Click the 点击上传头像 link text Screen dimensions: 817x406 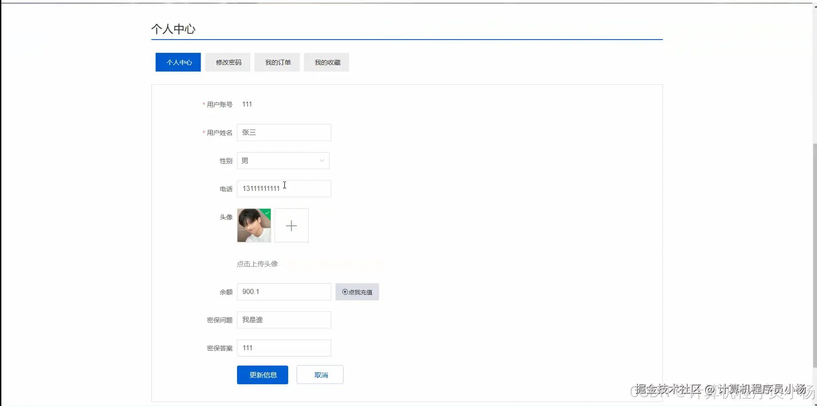pyautogui.click(x=257, y=264)
